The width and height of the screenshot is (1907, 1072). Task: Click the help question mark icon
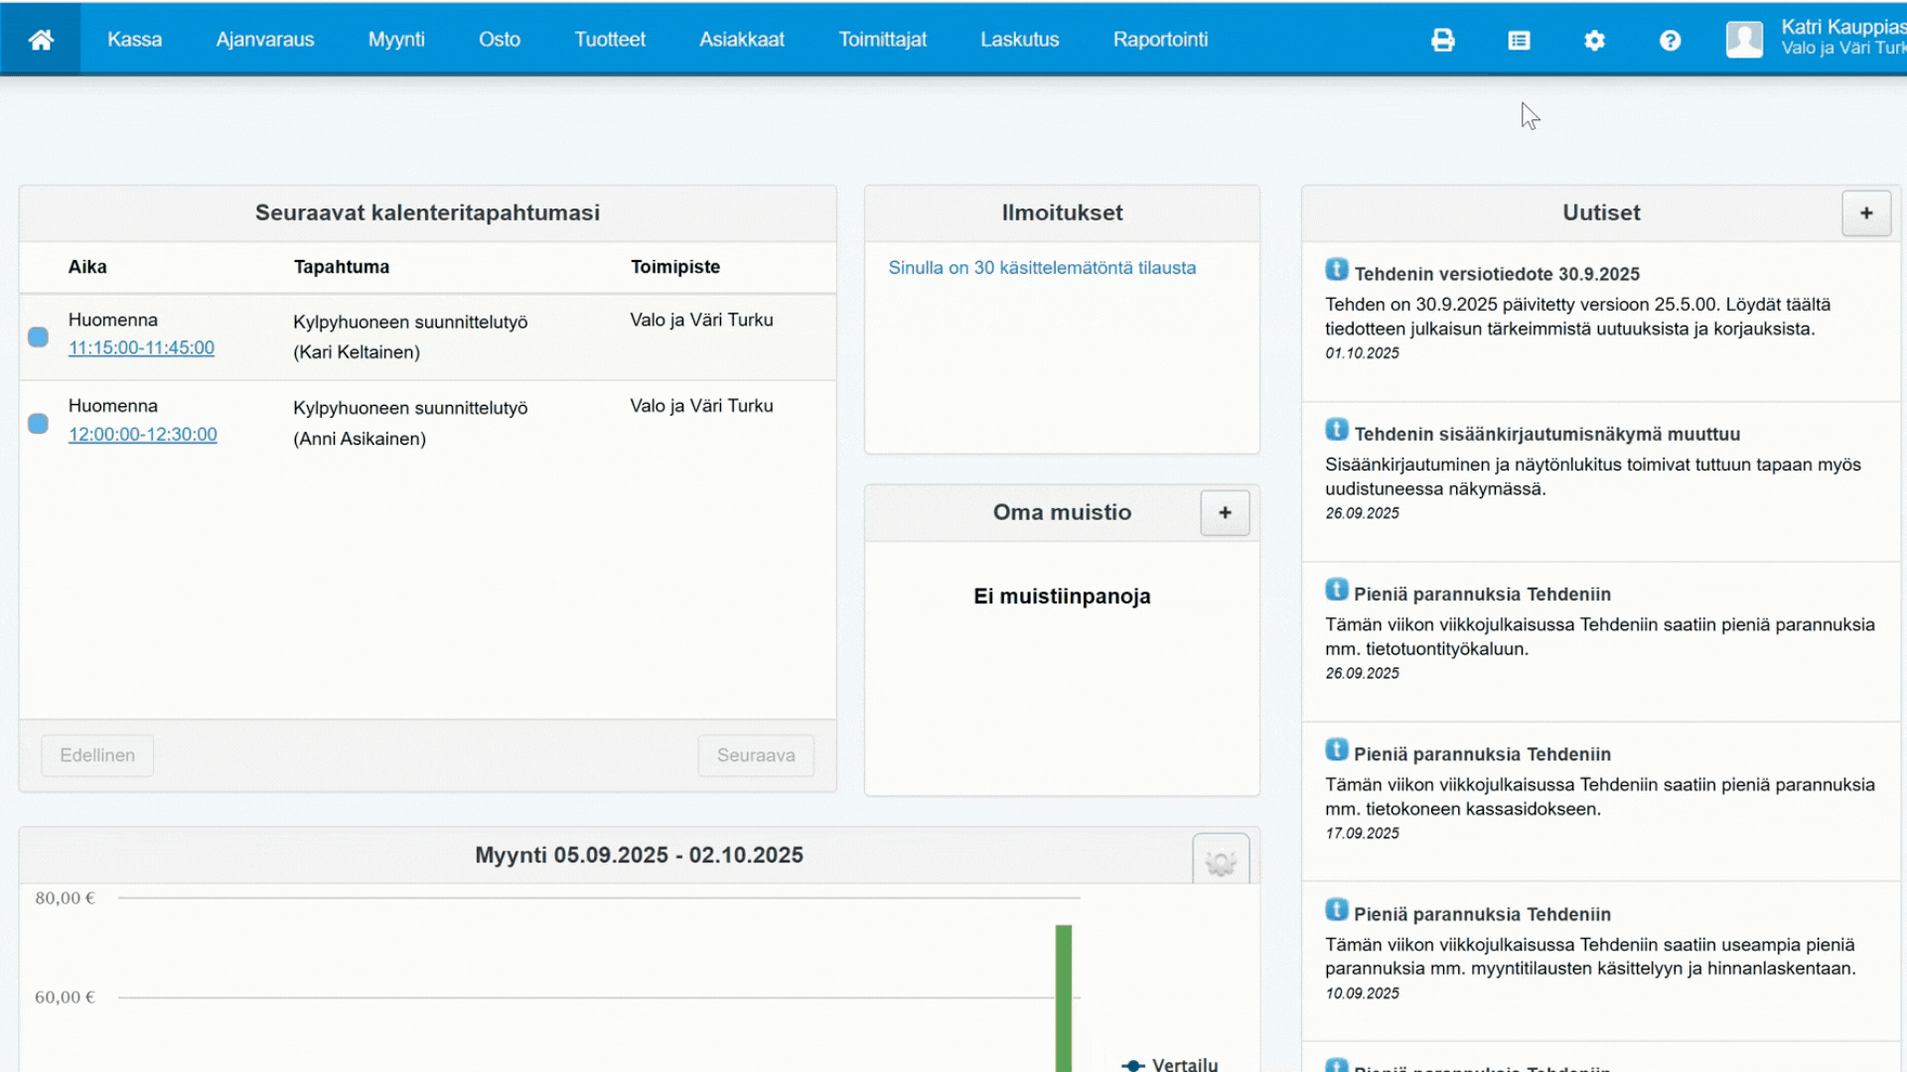[1670, 40]
